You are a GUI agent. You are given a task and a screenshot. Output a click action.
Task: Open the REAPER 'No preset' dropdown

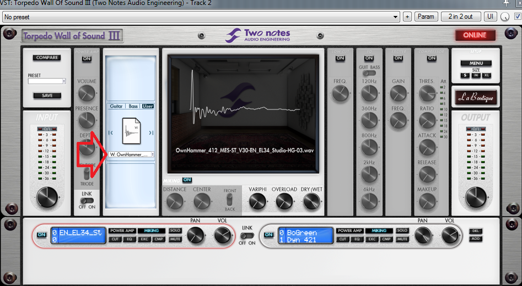[201, 16]
